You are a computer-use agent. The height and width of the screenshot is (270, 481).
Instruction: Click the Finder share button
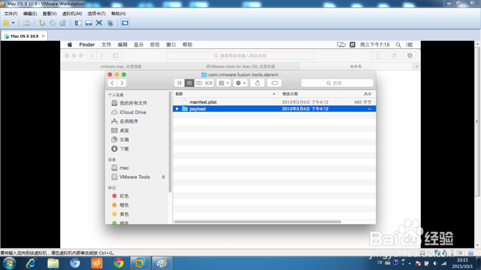coord(257,83)
